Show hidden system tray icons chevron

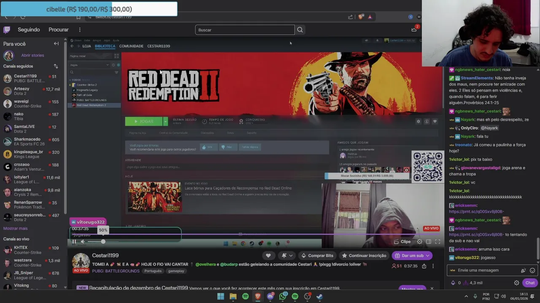(x=466, y=296)
